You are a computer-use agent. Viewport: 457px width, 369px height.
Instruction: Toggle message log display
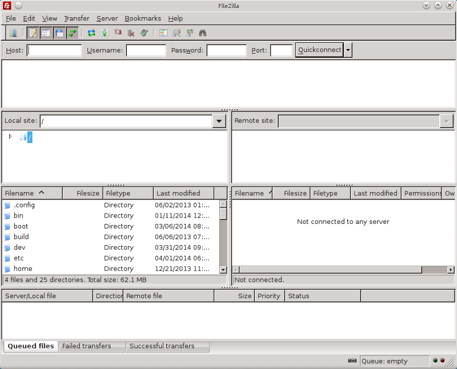coord(33,33)
